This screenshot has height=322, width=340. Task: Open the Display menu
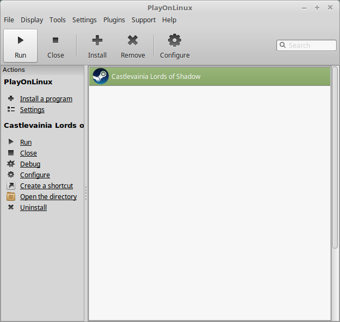point(32,20)
